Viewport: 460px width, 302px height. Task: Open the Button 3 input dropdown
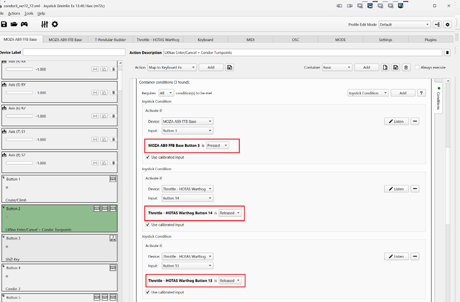pyautogui.click(x=187, y=131)
